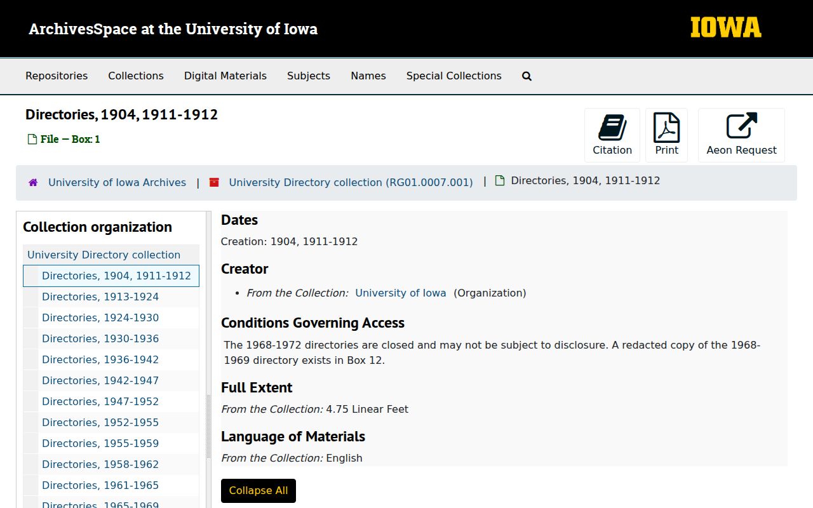The image size is (813, 508).
Task: Collapse the Dates section heading
Action: pyautogui.click(x=239, y=220)
